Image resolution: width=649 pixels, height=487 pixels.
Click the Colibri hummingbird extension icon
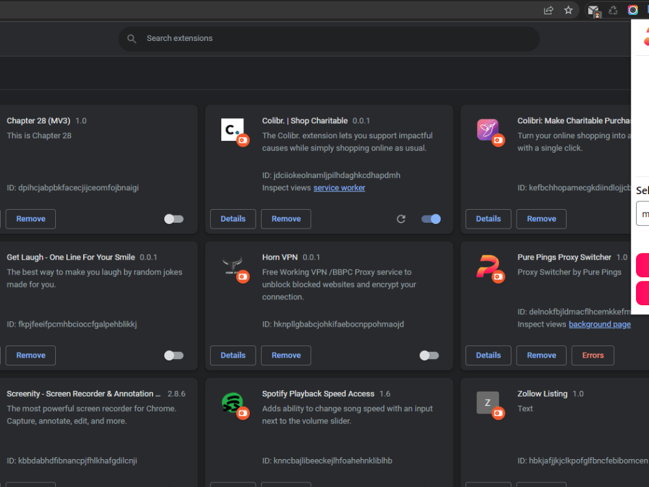[x=488, y=130]
